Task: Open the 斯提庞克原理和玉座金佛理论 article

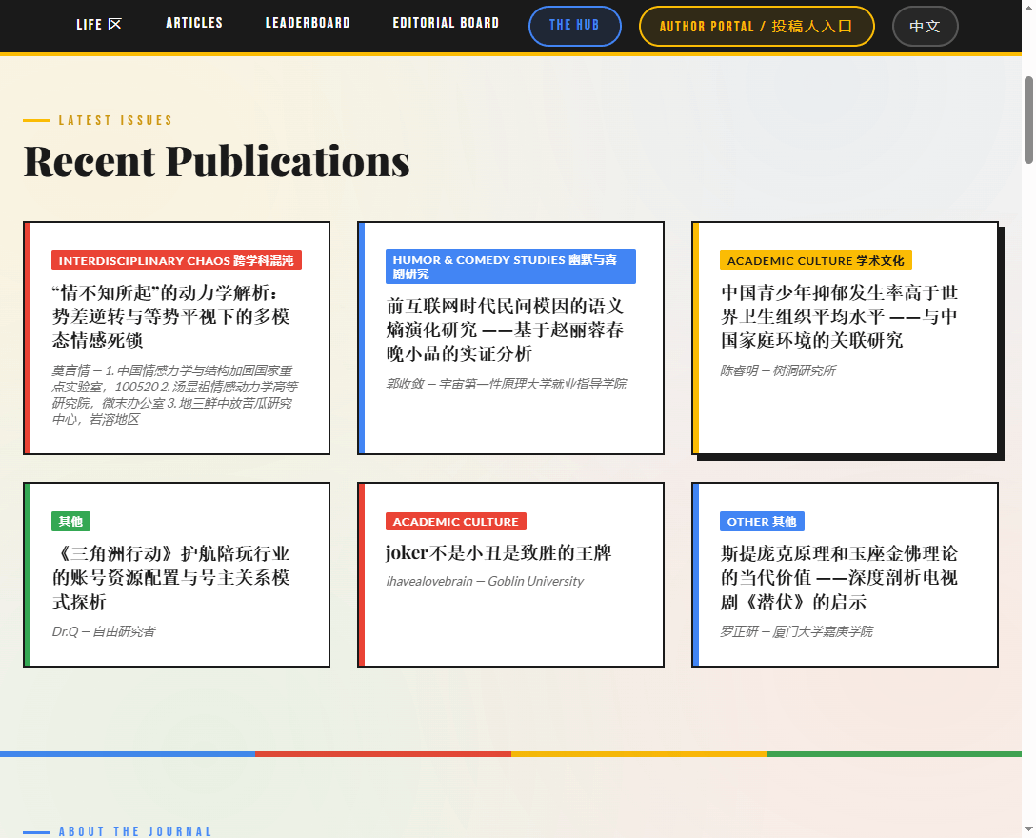Action: (840, 578)
